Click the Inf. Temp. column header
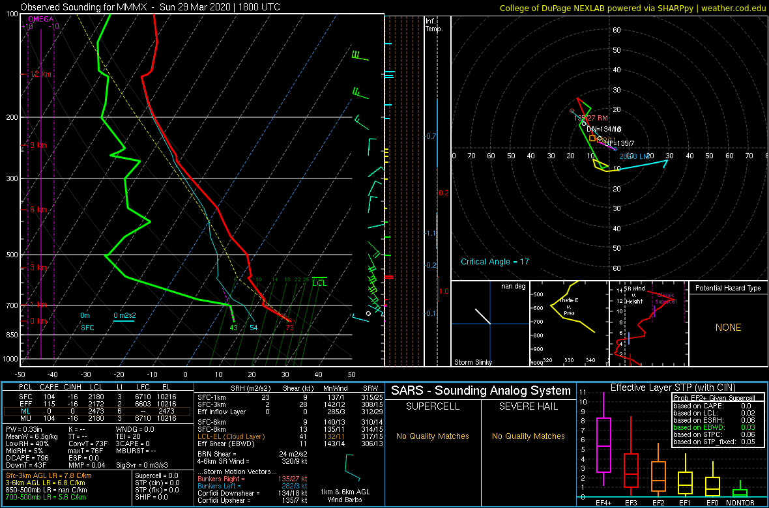Viewport: 769px width, 508px height. point(434,25)
